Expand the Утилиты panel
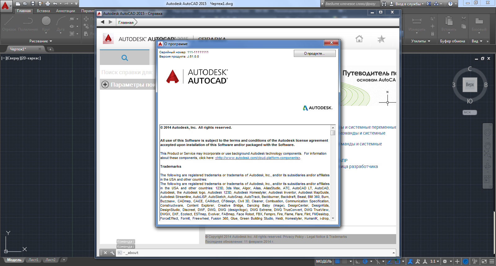Image resolution: width=496 pixels, height=266 pixels. [421, 41]
